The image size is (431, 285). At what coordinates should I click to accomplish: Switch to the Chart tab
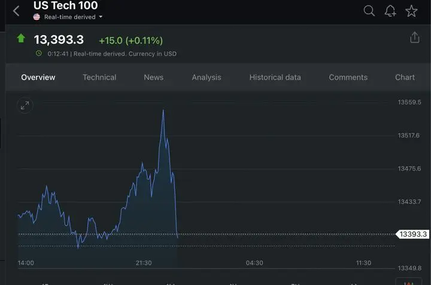click(x=405, y=77)
